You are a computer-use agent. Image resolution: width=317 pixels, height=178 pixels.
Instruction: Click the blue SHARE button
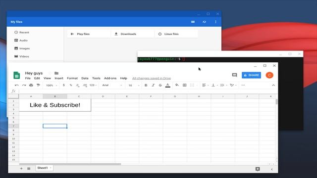251,75
